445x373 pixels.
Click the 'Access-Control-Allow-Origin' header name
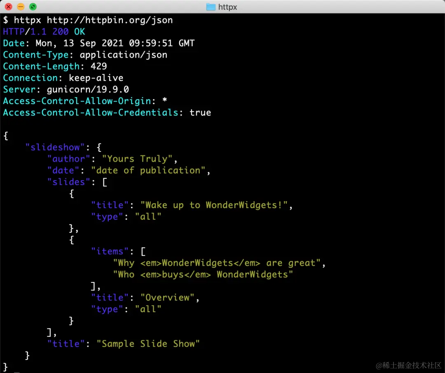point(77,101)
